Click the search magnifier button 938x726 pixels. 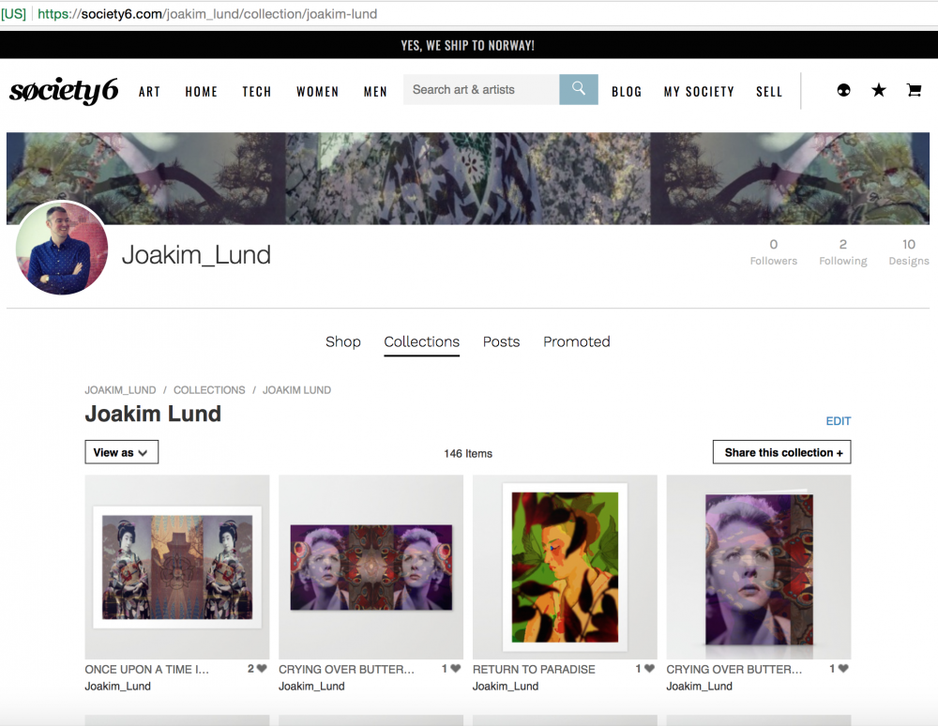coord(579,89)
